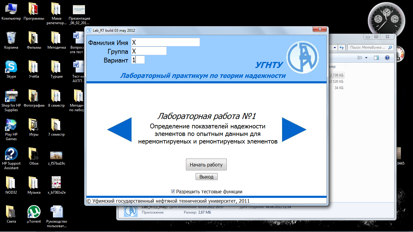Click the УГНТУ oil derrick logo

[x=302, y=58]
